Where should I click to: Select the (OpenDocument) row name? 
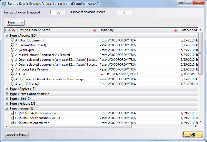31,40
